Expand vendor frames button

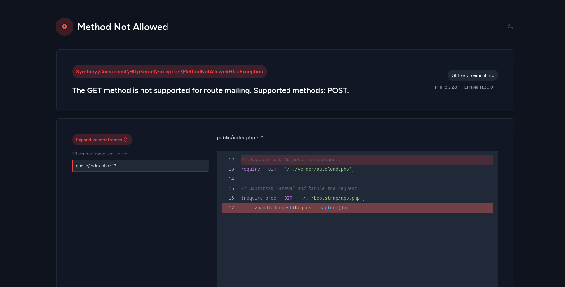pyautogui.click(x=102, y=140)
